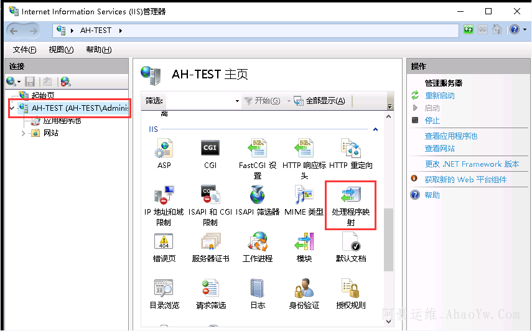
Task: Open the 默认文档 icon
Action: pos(350,242)
